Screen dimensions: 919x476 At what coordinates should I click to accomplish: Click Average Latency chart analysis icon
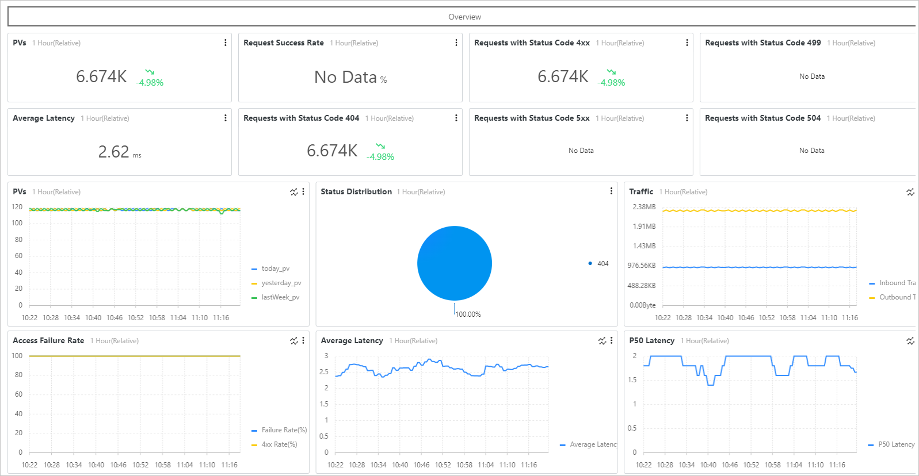pos(602,341)
